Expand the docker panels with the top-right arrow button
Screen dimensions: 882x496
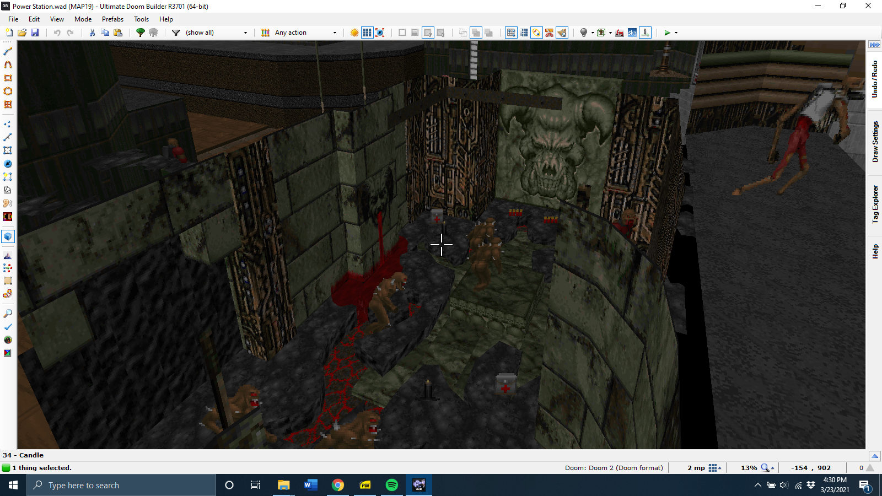[874, 45]
